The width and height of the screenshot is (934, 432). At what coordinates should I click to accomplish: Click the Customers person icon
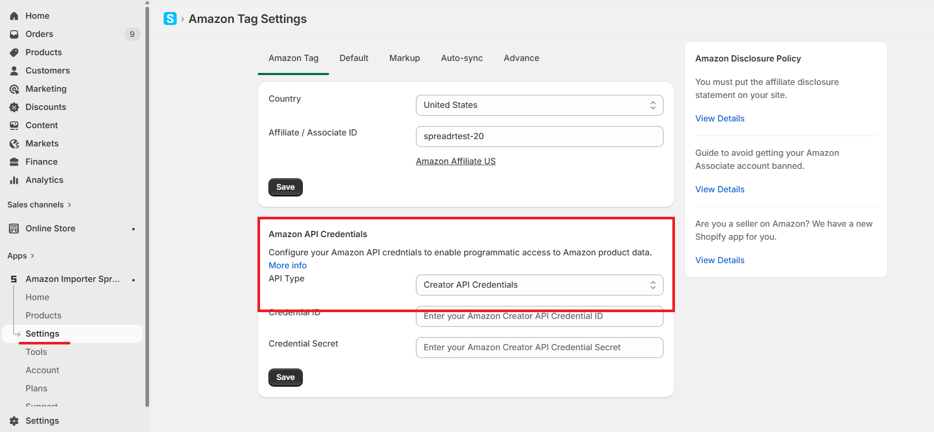coord(14,71)
